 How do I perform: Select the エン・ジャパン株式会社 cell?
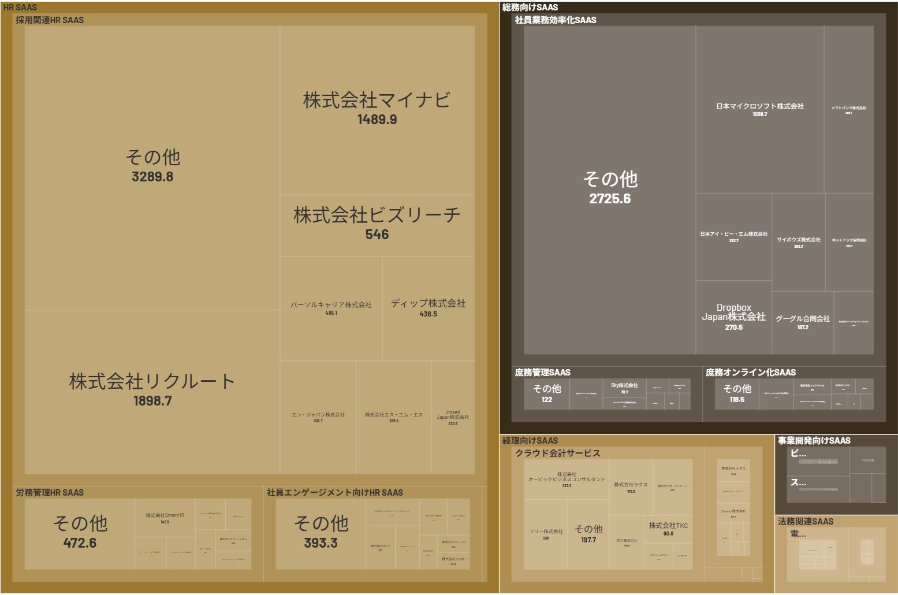318,416
